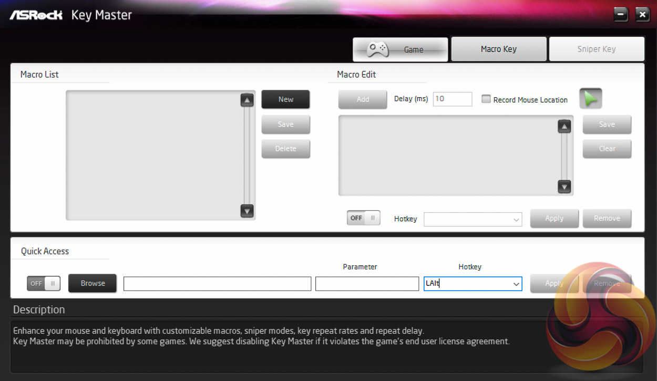Screen dimensions: 657x381
Task: Toggle the Macro Edit OFF switch
Action: pos(363,218)
